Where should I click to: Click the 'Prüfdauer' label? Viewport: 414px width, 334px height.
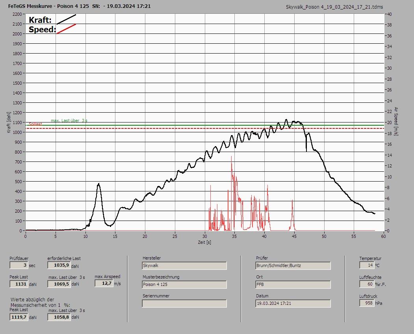coord(19,258)
